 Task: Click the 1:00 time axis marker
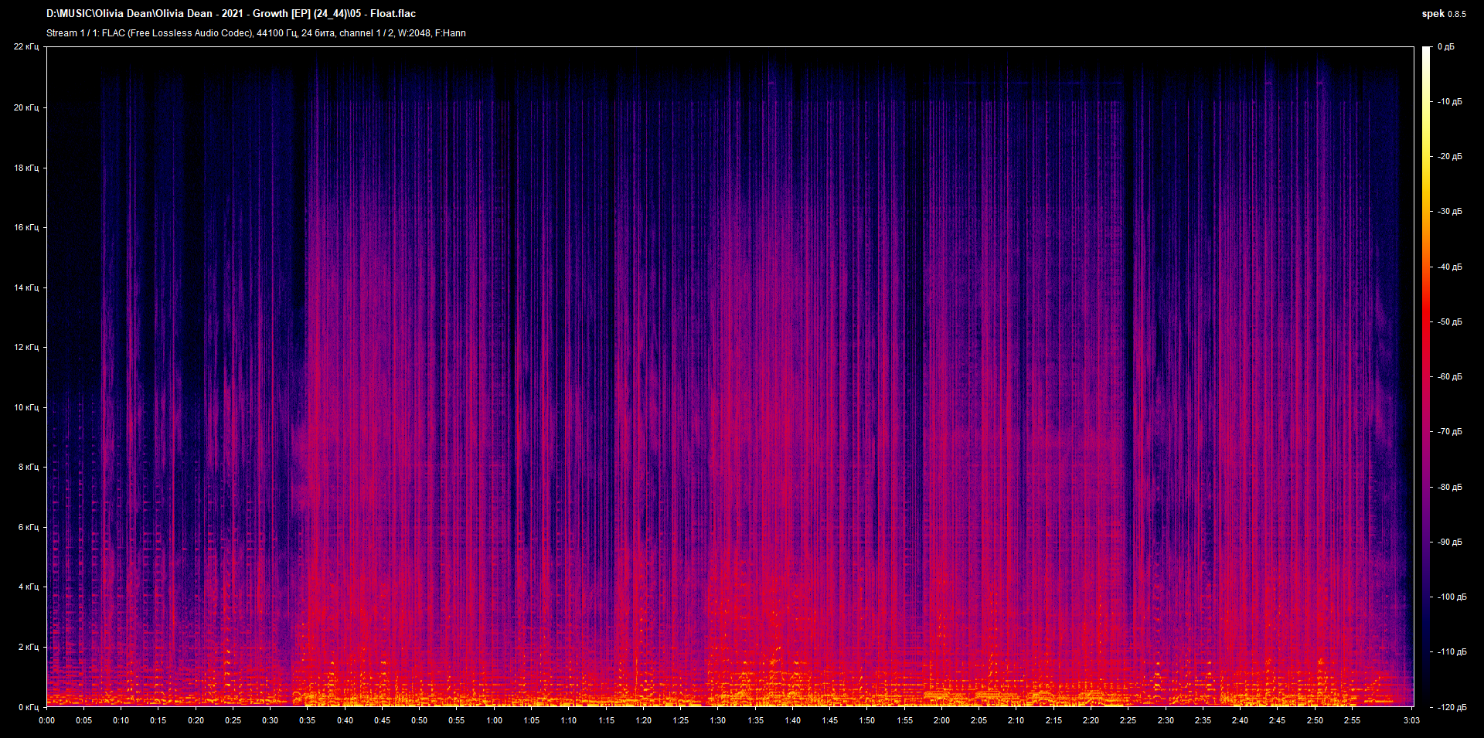coord(494,720)
